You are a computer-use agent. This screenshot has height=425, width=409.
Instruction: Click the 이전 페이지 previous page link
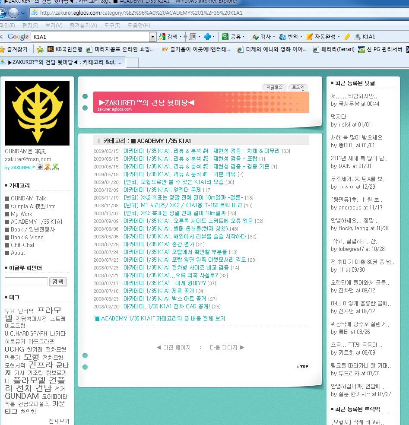[174, 348]
